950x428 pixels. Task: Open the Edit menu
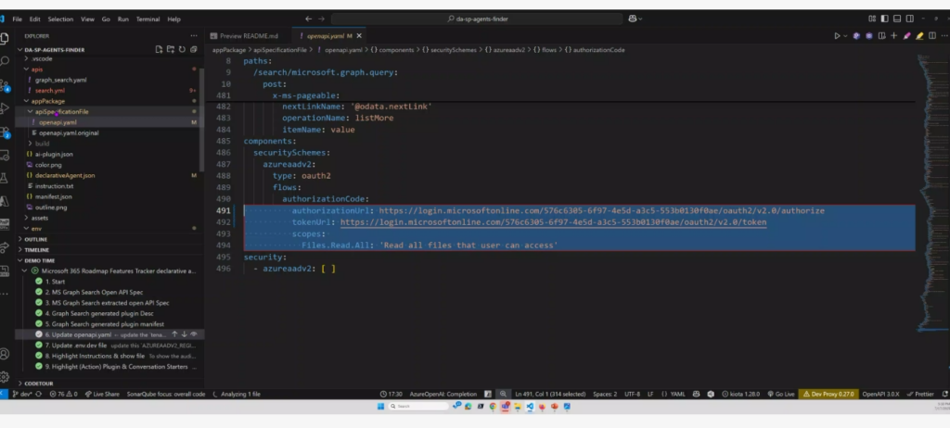click(x=35, y=19)
